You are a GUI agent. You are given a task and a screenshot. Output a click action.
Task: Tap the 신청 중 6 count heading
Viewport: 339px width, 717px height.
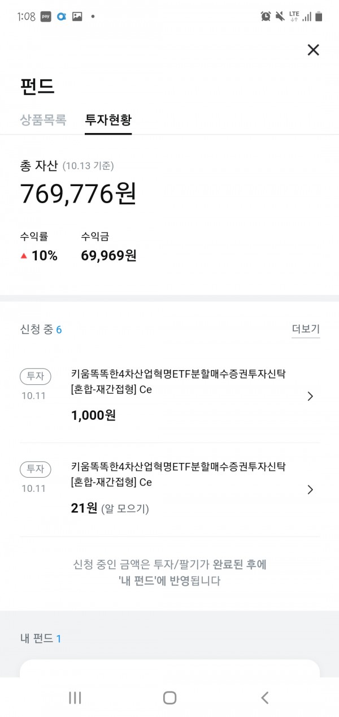pos(41,329)
